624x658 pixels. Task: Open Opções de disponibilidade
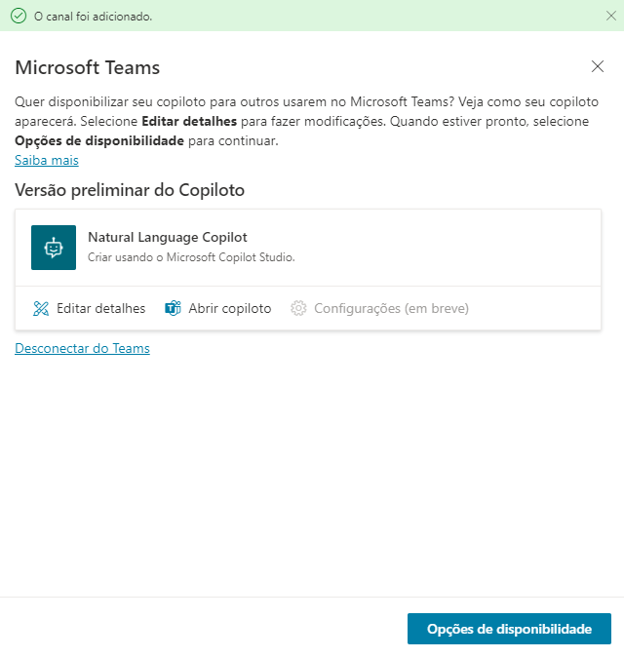[509, 629]
